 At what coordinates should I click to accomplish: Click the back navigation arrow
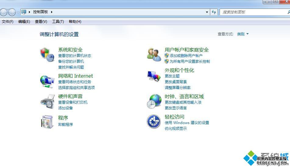4,12
